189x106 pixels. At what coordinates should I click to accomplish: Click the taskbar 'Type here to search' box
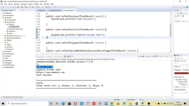[x=27, y=103]
